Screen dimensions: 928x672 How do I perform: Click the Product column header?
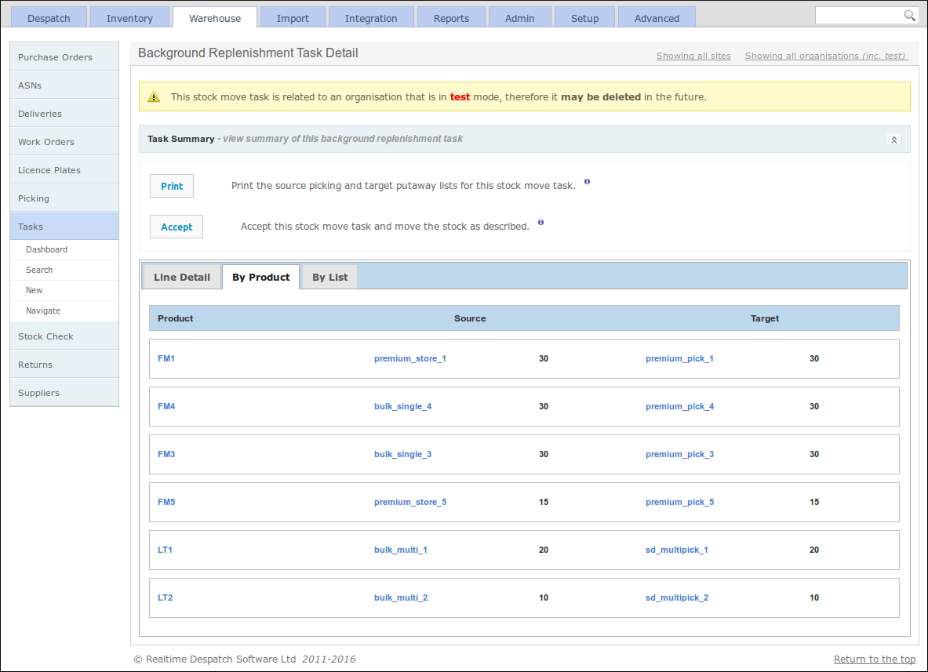pyautogui.click(x=175, y=318)
